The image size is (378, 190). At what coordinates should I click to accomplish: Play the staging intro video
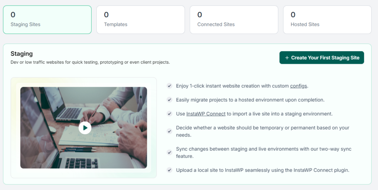(85, 128)
